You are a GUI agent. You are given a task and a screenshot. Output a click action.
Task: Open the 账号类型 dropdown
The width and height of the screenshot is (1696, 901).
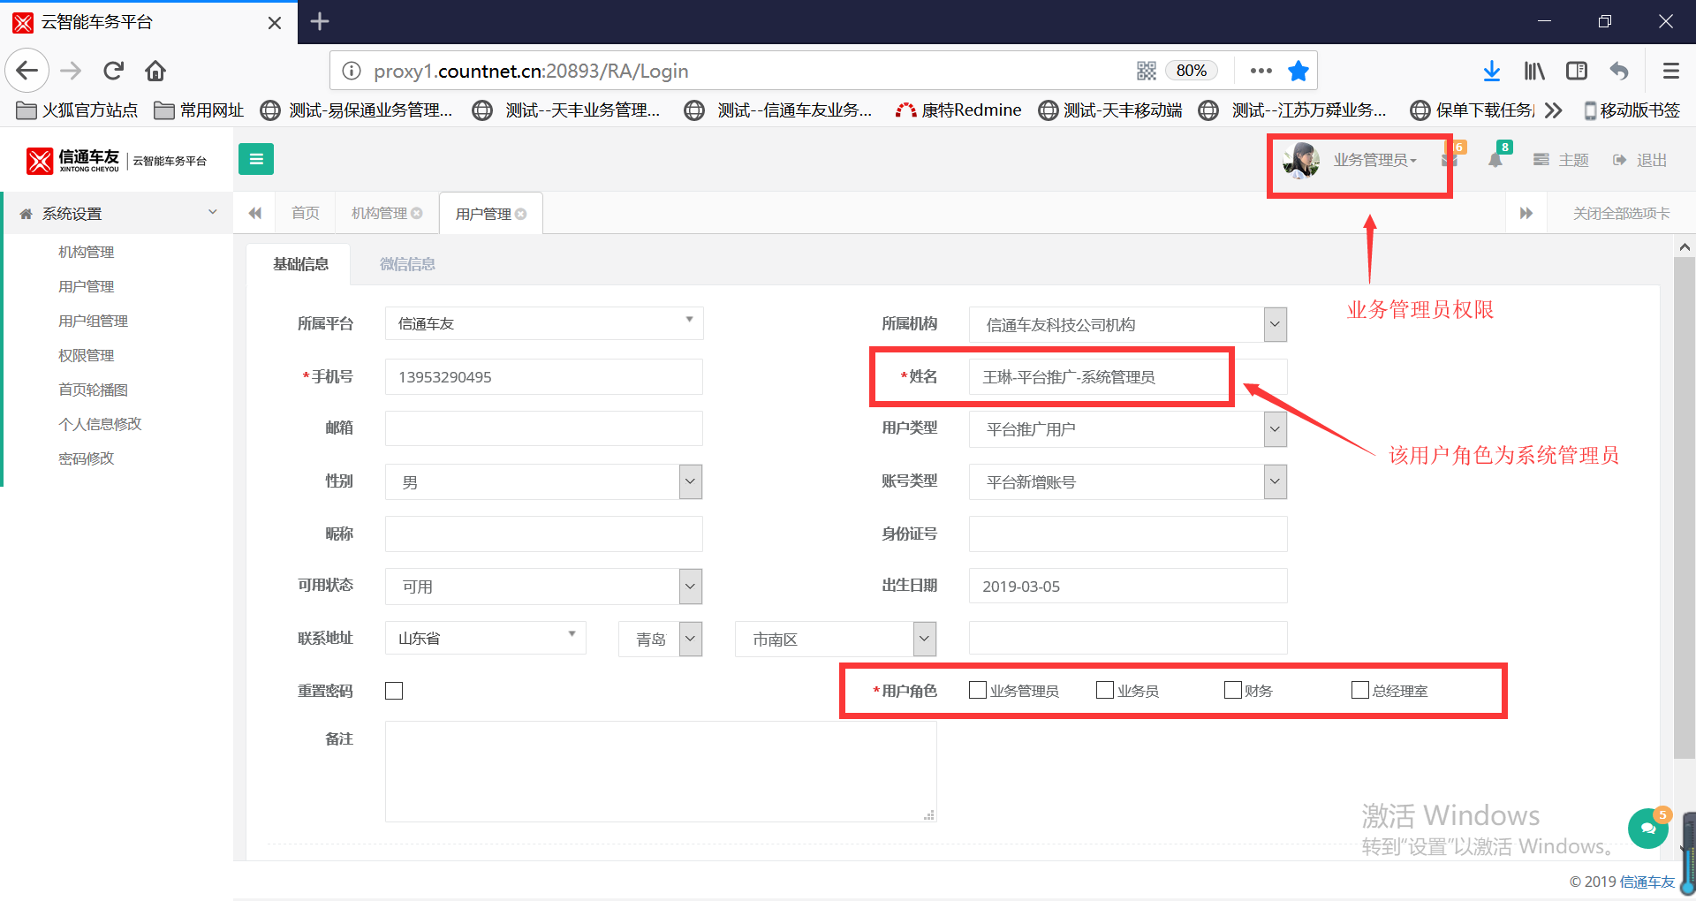tap(1128, 481)
